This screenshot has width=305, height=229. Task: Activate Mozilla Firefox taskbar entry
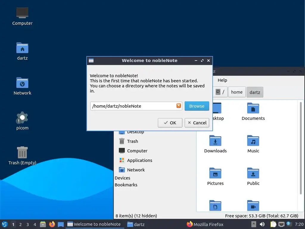205,224
